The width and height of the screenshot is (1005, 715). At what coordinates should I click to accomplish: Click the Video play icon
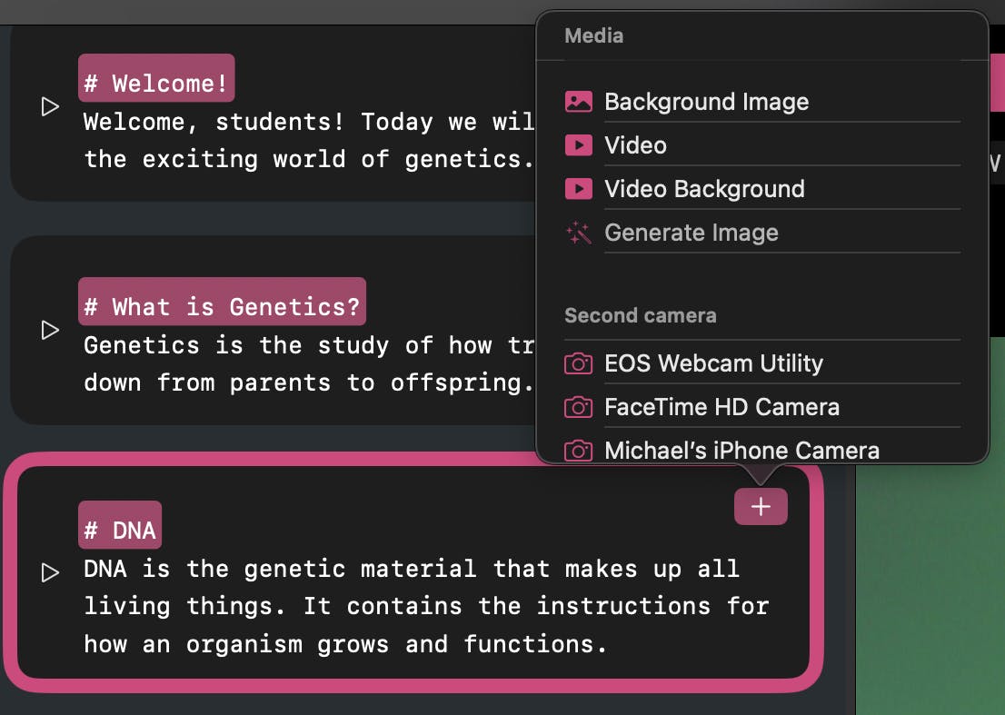[578, 145]
